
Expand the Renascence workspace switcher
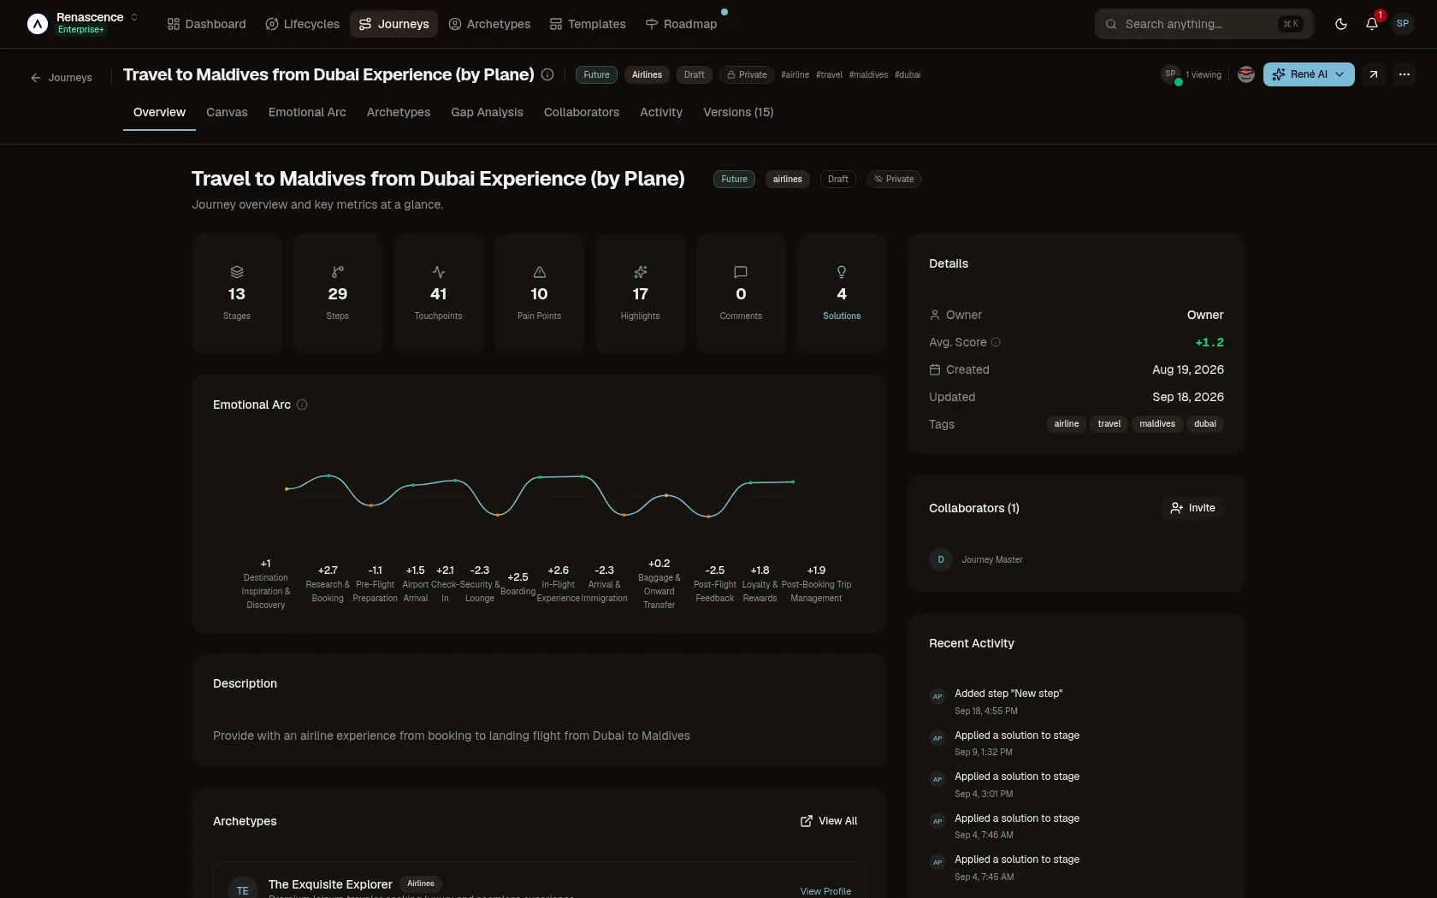pos(134,17)
